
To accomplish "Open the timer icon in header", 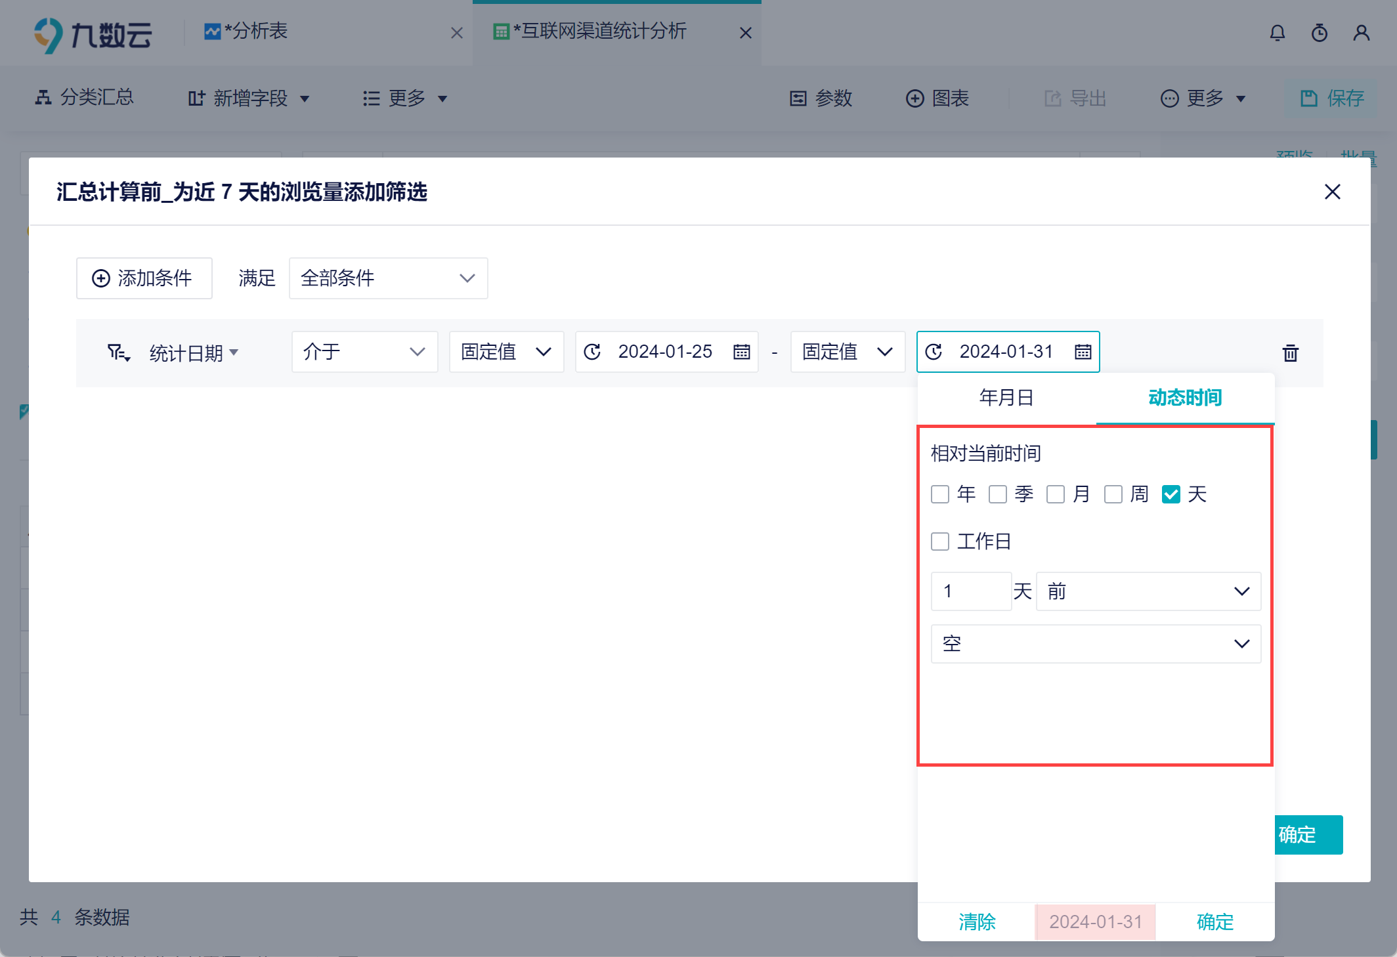I will [x=1319, y=33].
